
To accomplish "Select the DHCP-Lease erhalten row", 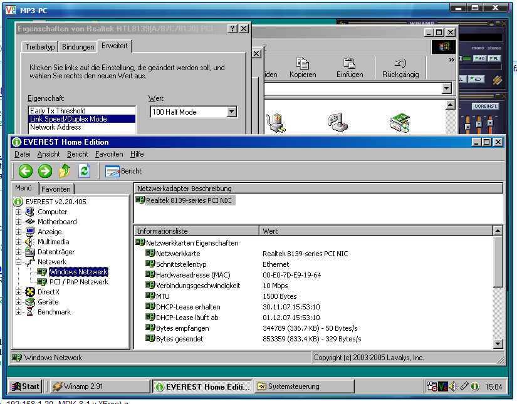I will [x=314, y=307].
